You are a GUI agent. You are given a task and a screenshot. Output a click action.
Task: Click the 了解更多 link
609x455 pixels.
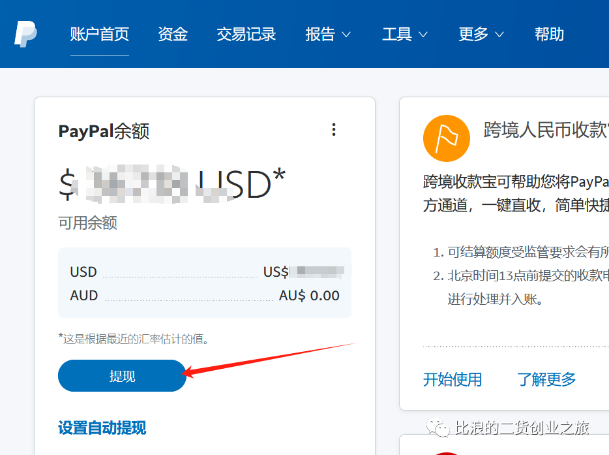pyautogui.click(x=546, y=379)
